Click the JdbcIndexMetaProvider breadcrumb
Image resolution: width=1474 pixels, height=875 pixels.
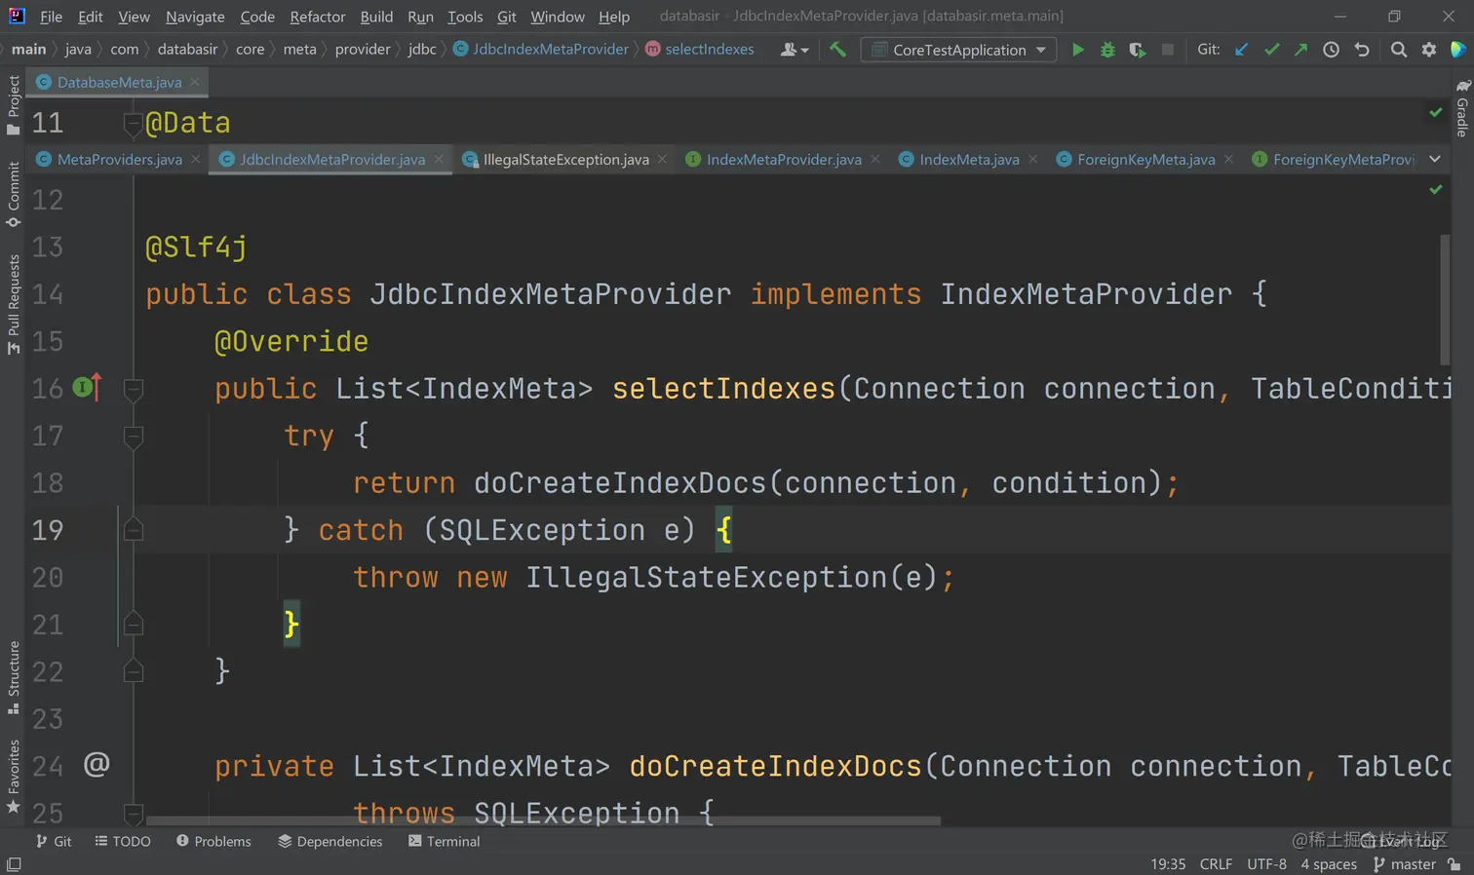pyautogui.click(x=541, y=50)
